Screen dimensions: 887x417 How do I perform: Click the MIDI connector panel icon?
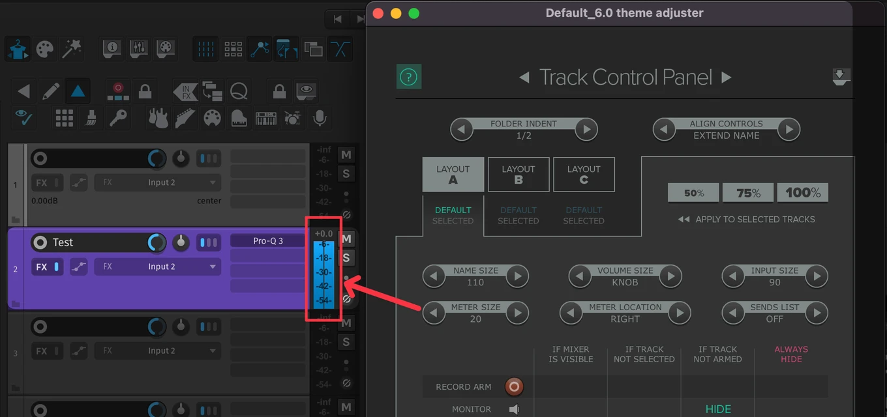pyautogui.click(x=166, y=49)
